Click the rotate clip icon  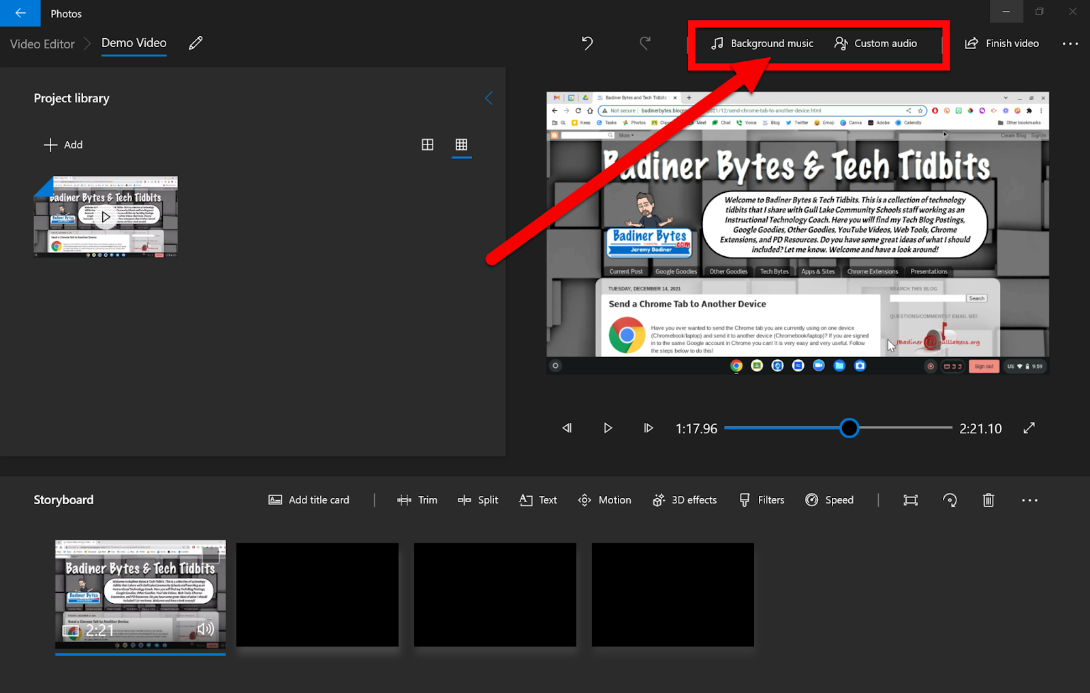950,500
